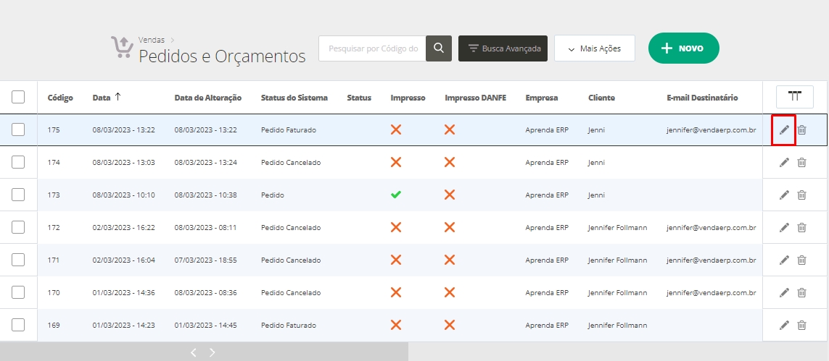829x361 pixels.
Task: Click the green NOVO button
Action: tap(683, 48)
